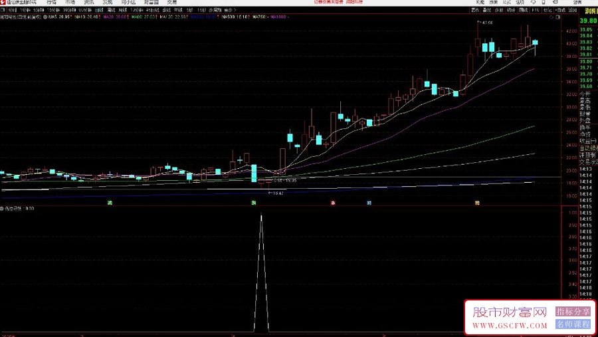
Task: Click the purple MA20 indicator label
Action: 116,17
